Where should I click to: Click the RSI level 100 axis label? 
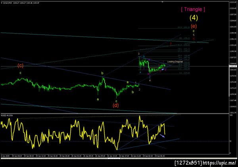click(231, 115)
